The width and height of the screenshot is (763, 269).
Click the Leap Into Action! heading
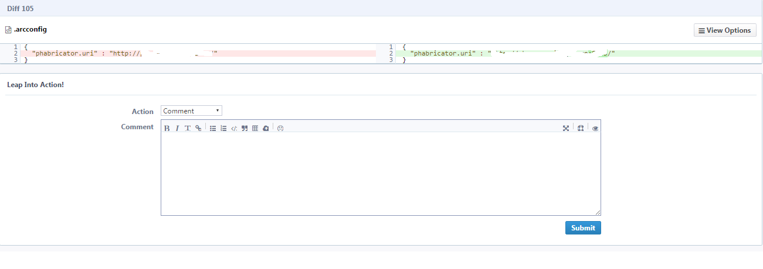coord(35,85)
